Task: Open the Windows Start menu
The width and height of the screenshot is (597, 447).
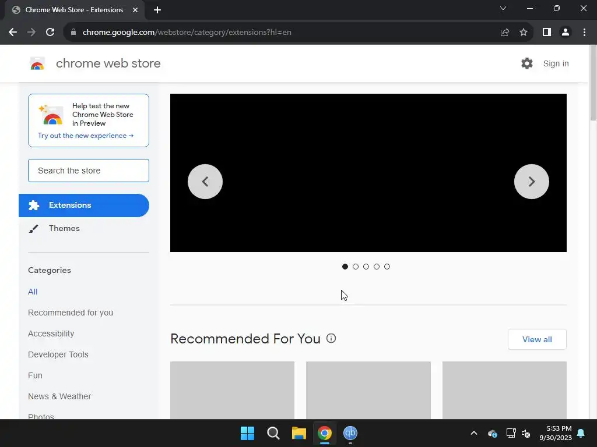Action: tap(247, 433)
